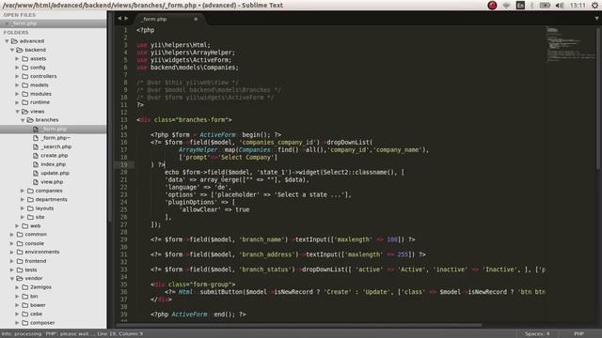
Task: Click the vertical editor scrollbar
Action: point(598,100)
